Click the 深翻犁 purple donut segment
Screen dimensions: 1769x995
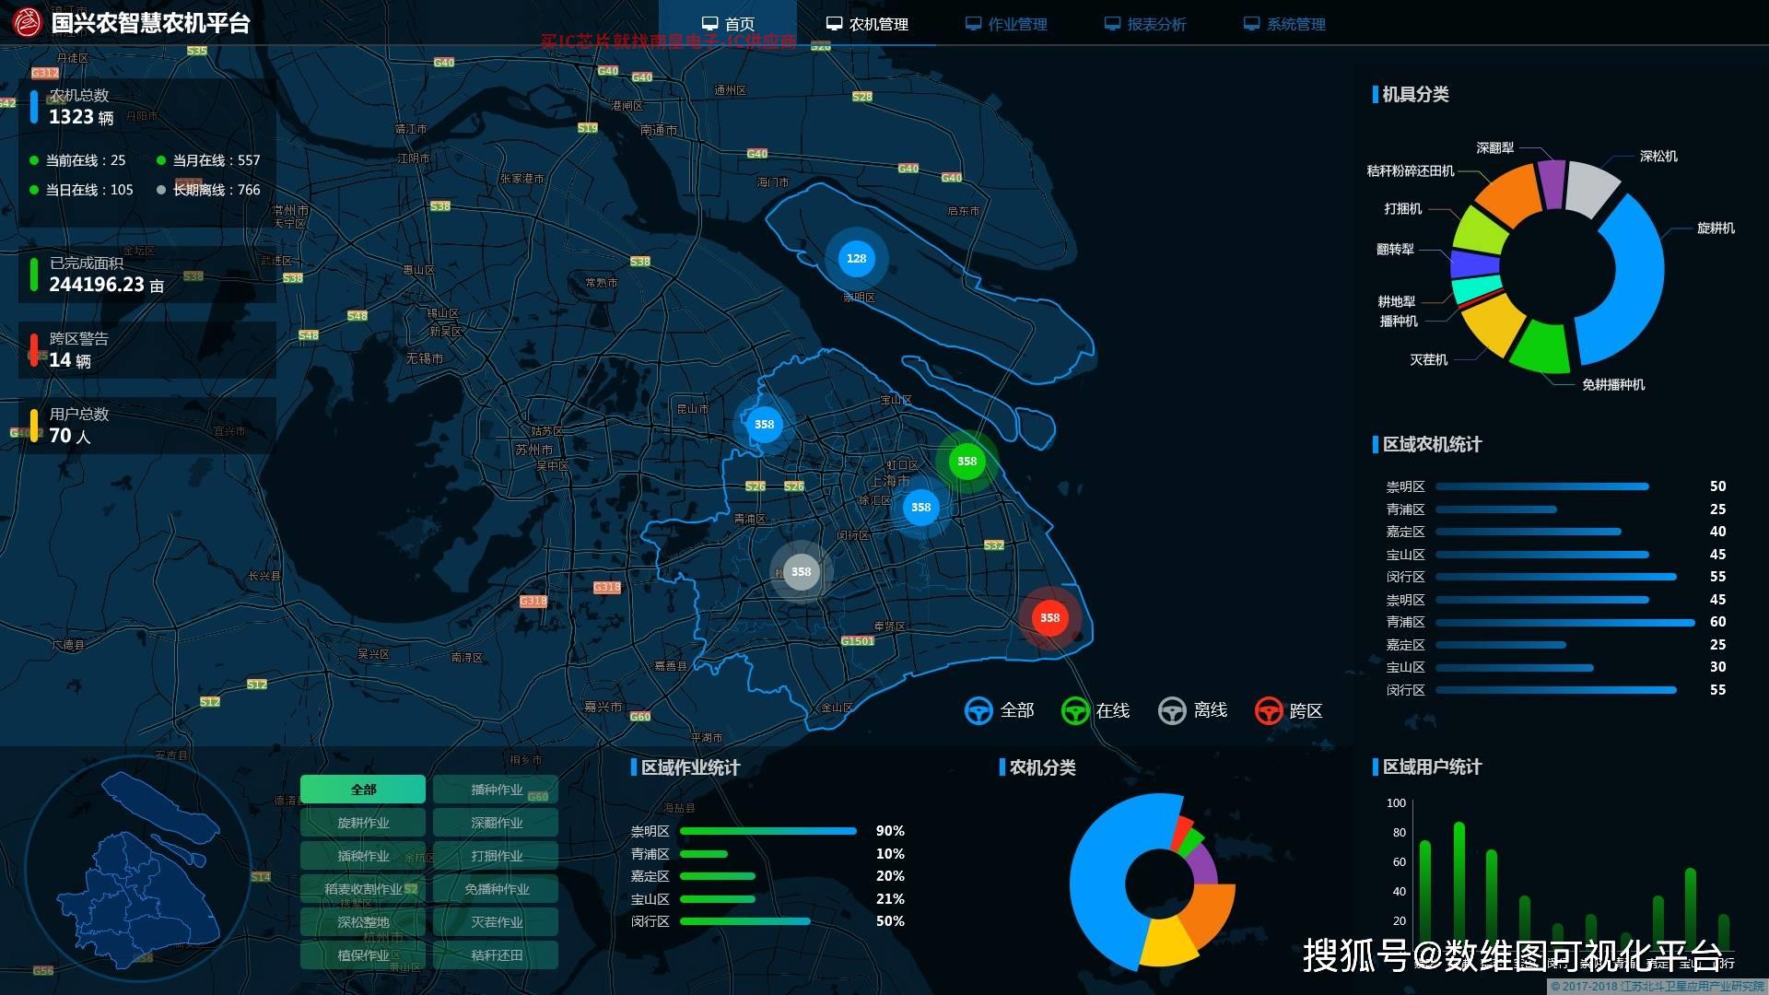(x=1552, y=183)
